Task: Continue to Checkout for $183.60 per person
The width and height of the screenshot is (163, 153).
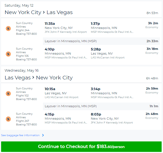Action: 81,147
